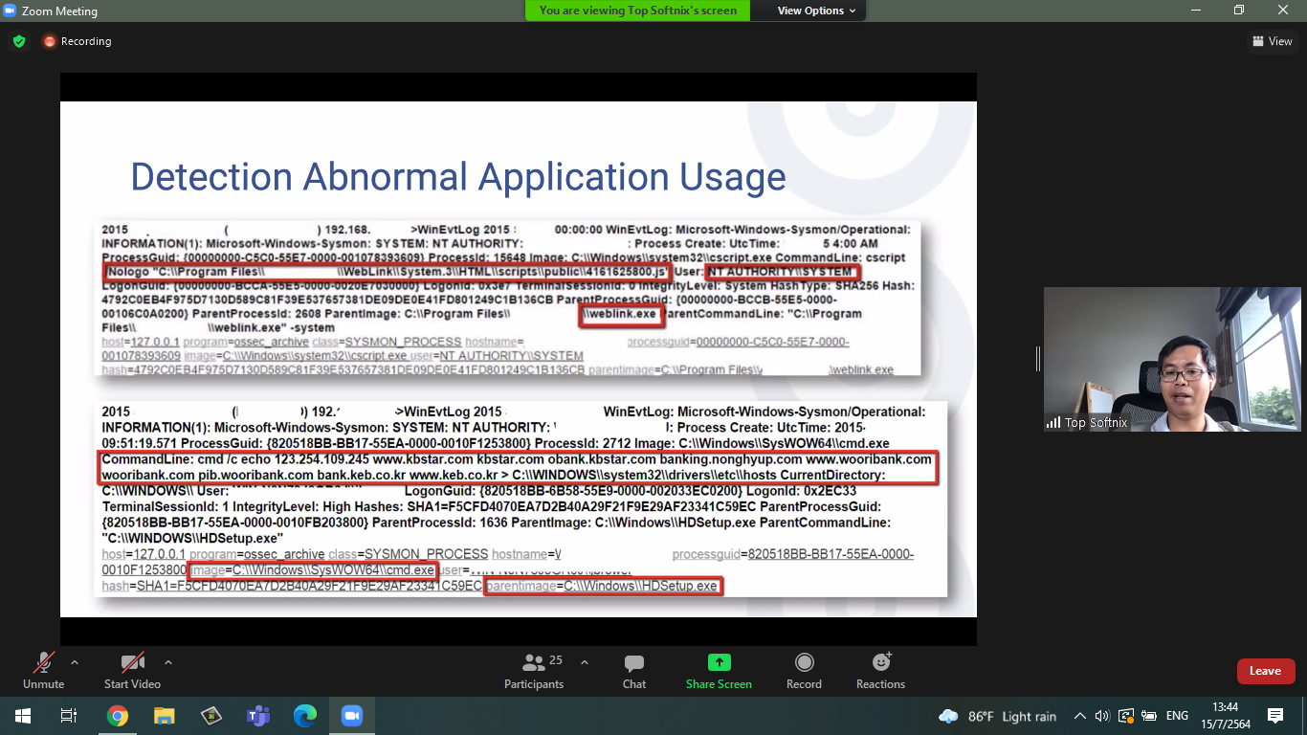
Task: Click the side panel resize handle beside video
Action: tap(1037, 359)
